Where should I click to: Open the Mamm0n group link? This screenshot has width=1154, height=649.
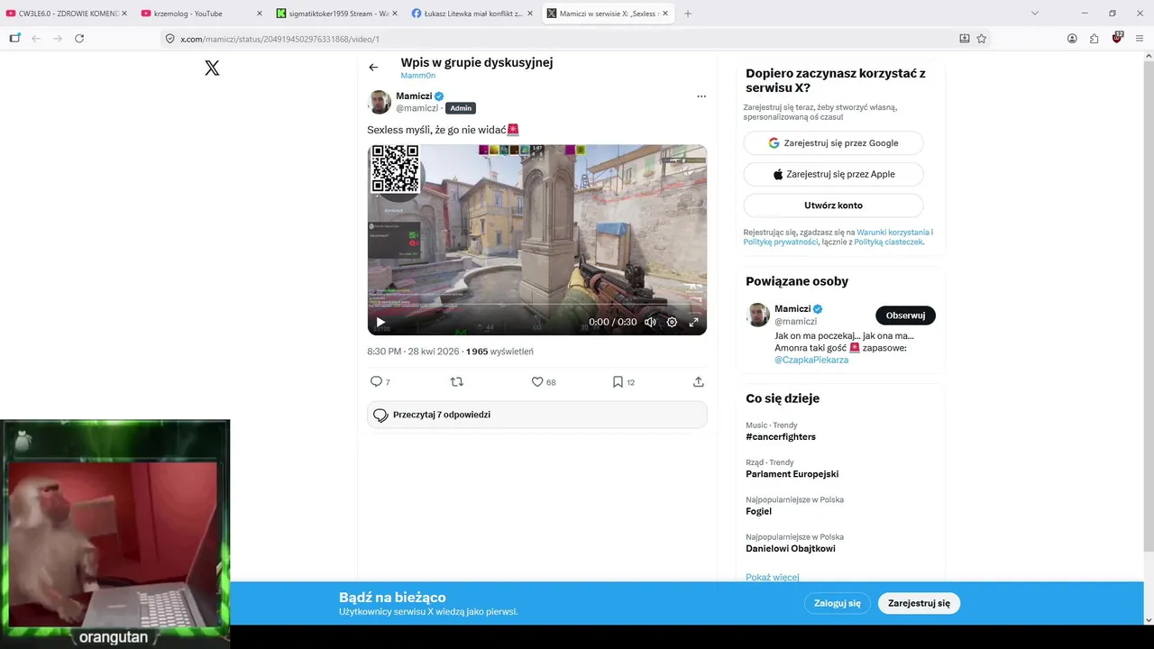pyautogui.click(x=418, y=76)
